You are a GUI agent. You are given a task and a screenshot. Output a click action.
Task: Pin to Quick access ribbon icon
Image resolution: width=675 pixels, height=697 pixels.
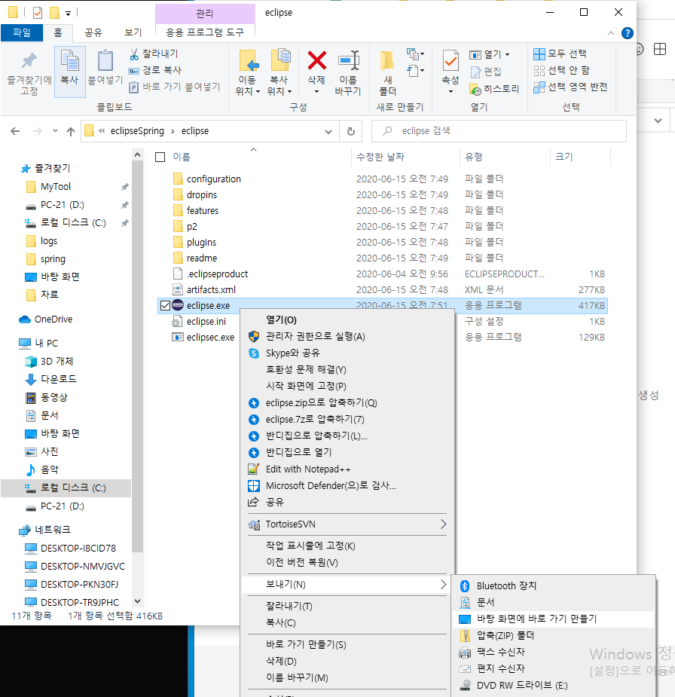[29, 72]
